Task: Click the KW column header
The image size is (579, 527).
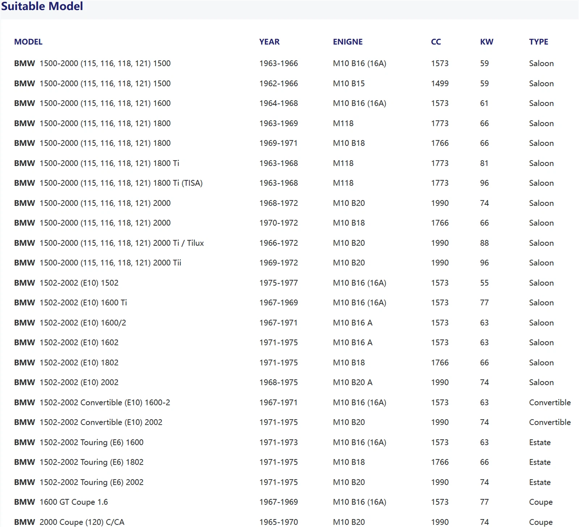Action: [x=486, y=42]
